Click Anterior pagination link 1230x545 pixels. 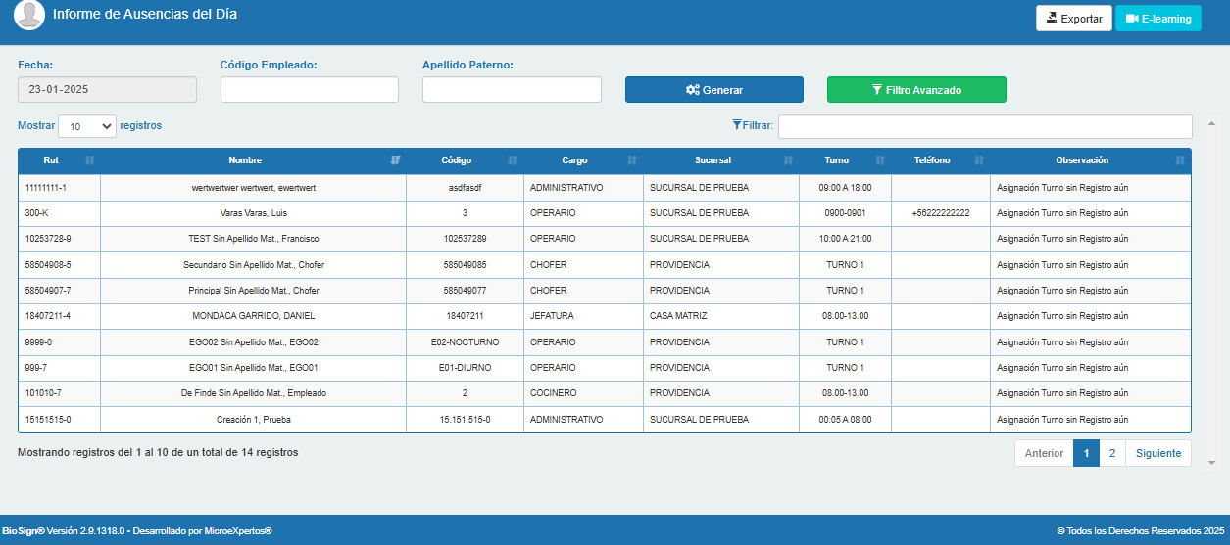coord(1044,453)
